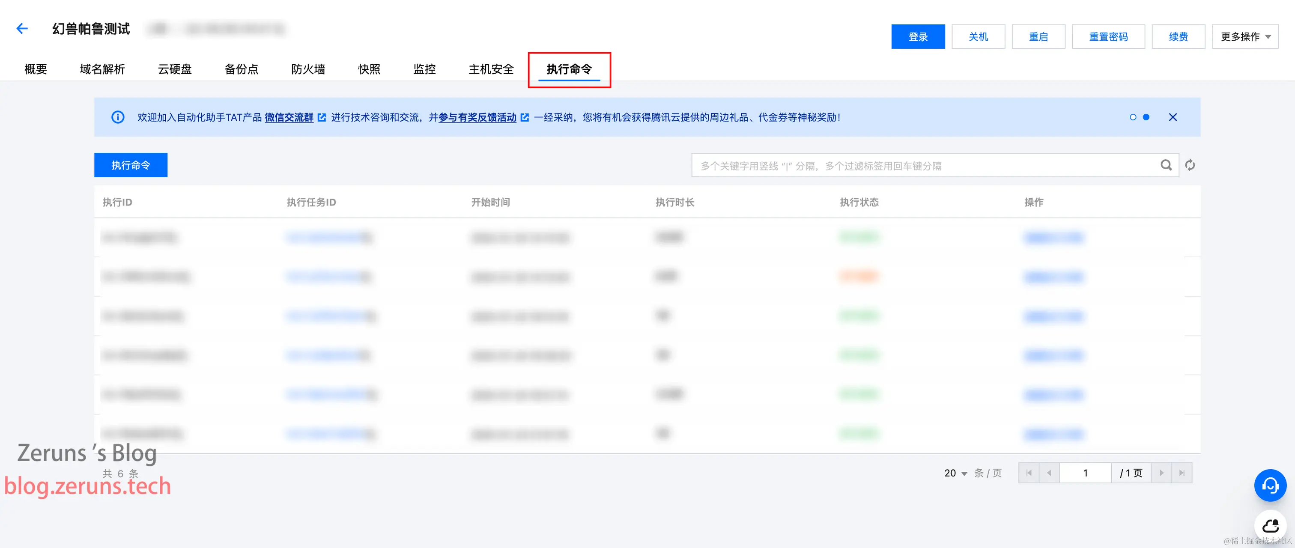
Task: Click the search magnifier icon
Action: click(x=1166, y=165)
